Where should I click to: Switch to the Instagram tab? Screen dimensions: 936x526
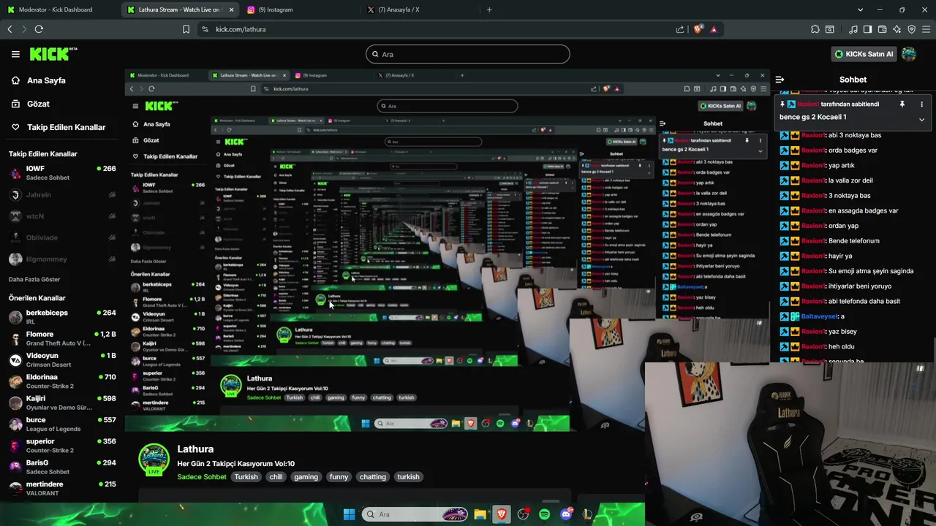[x=300, y=9]
